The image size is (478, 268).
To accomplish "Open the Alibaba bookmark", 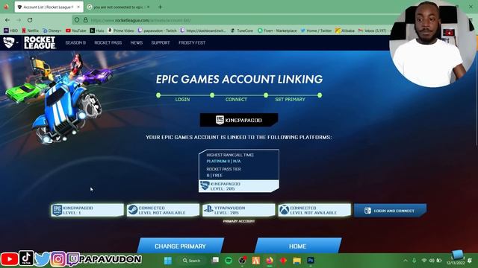I will pyautogui.click(x=345, y=31).
